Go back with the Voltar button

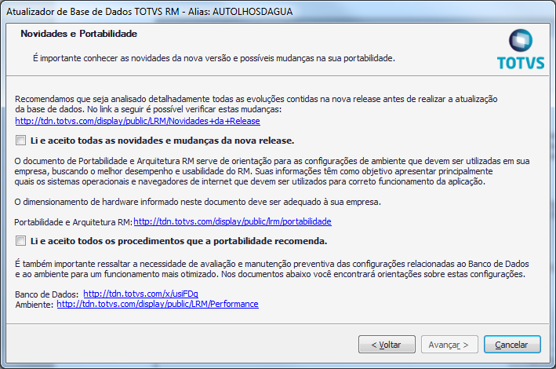(x=387, y=345)
